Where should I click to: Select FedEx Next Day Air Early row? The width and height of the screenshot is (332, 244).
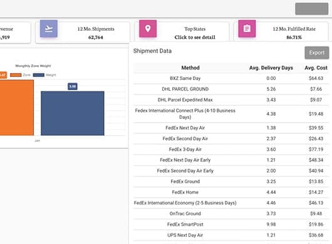tap(231, 160)
